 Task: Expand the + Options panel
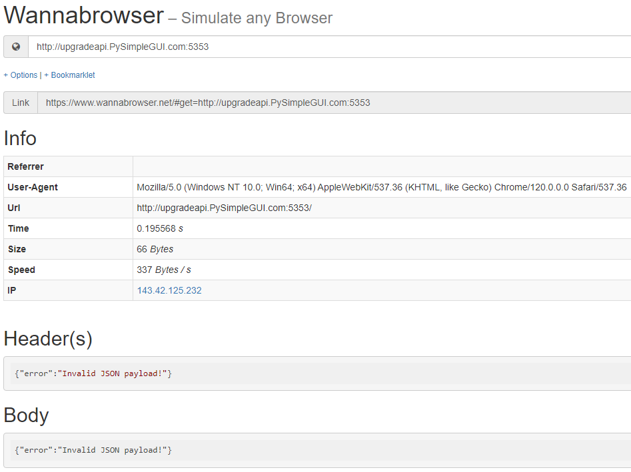[20, 75]
